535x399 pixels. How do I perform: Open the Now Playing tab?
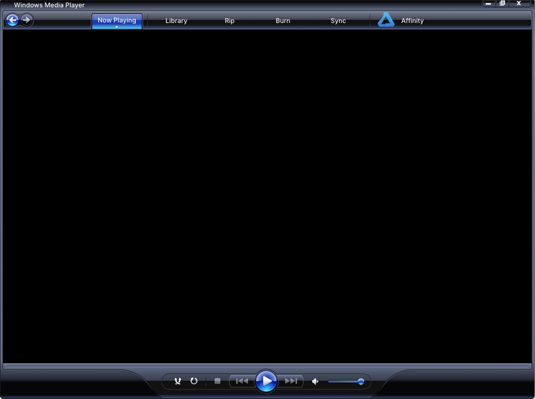coord(117,21)
